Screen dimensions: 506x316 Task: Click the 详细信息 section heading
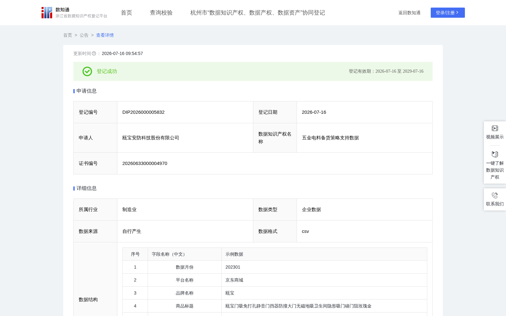(87, 188)
